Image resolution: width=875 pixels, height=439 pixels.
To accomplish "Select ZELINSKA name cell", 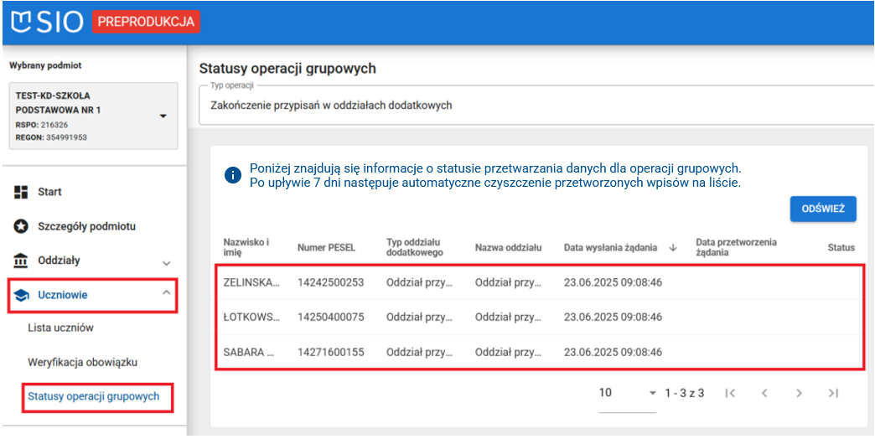I will point(251,283).
